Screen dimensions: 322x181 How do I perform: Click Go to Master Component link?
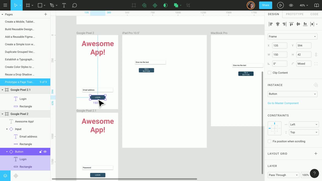pos(283,103)
